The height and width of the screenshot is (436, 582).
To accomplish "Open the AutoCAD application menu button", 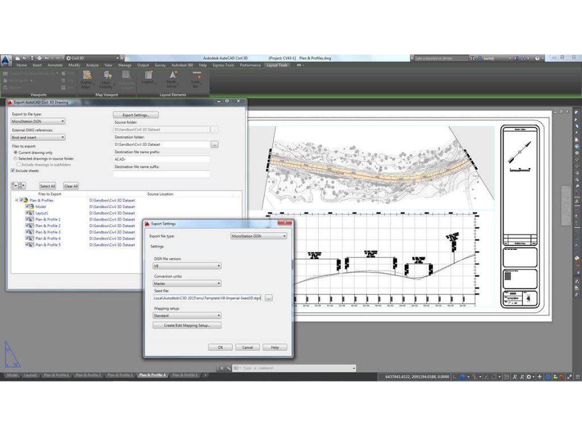I will pos(6,61).
